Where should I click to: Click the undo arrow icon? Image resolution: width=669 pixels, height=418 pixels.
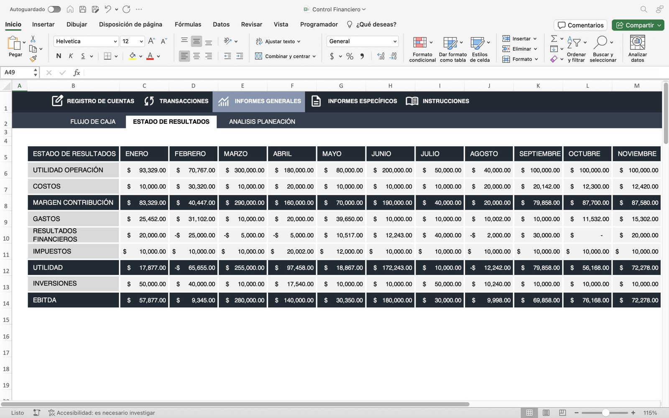pyautogui.click(x=108, y=9)
